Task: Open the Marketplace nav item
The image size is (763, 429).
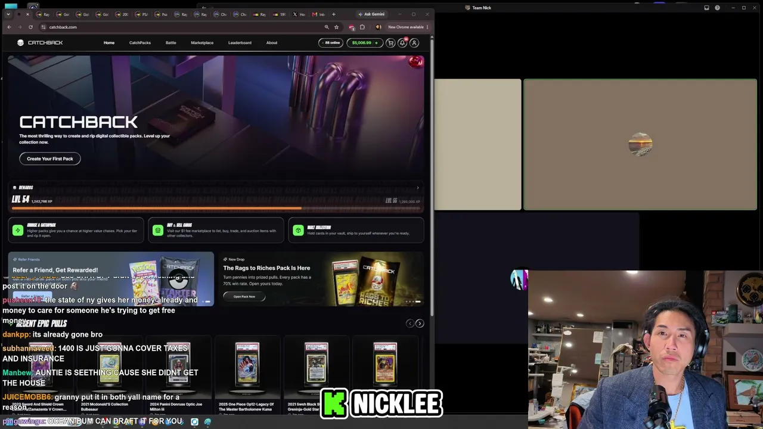Action: pyautogui.click(x=202, y=43)
